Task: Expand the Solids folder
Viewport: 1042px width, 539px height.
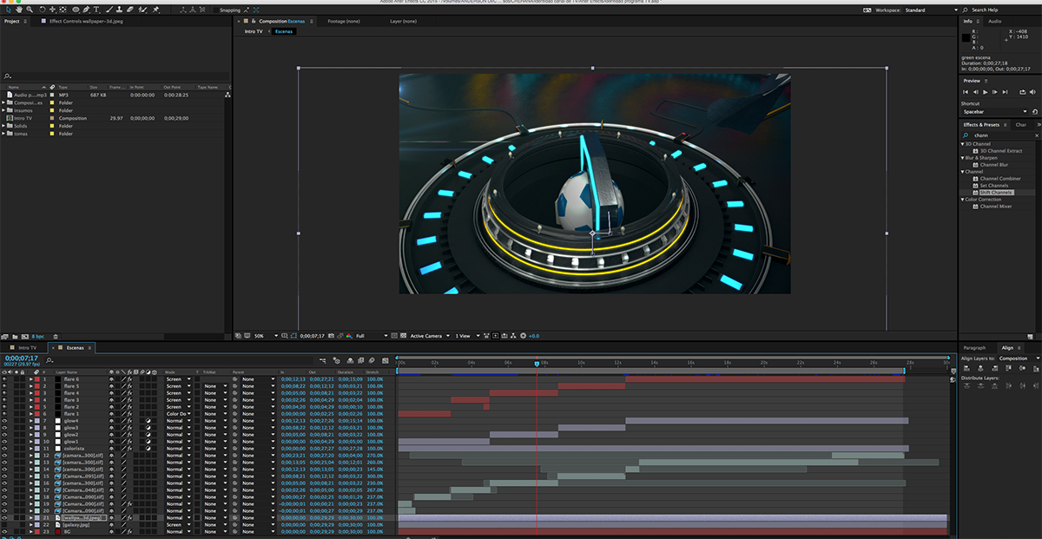Action: coord(4,126)
